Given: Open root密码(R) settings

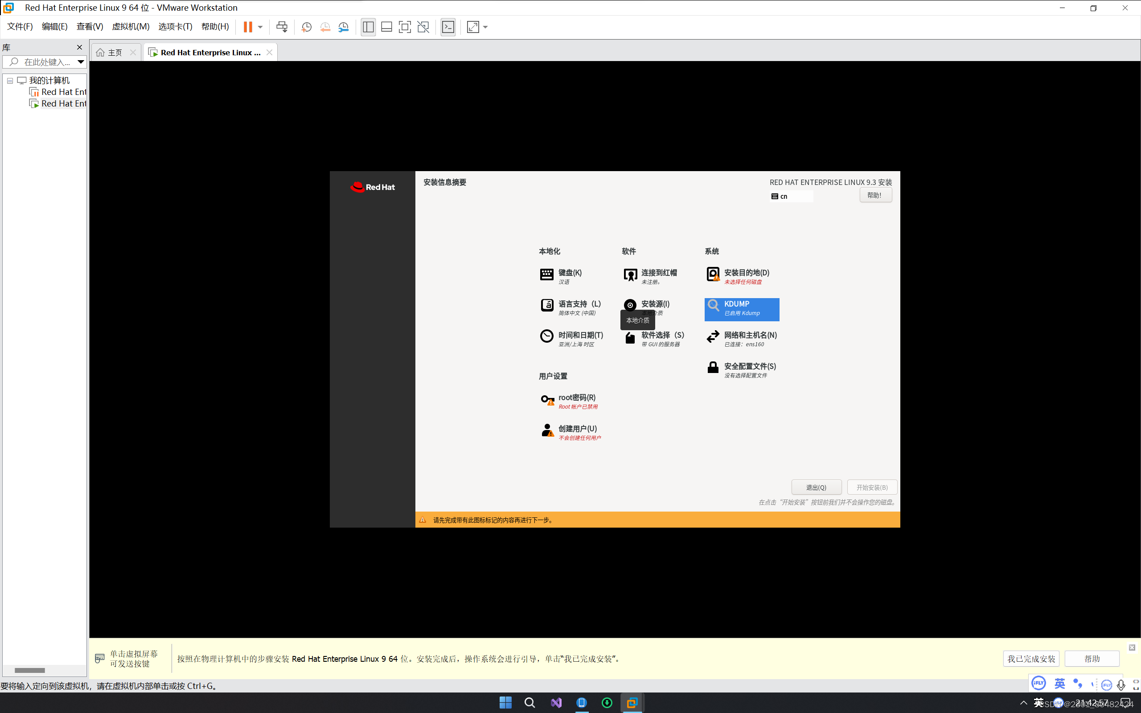Looking at the screenshot, I should tap(576, 401).
